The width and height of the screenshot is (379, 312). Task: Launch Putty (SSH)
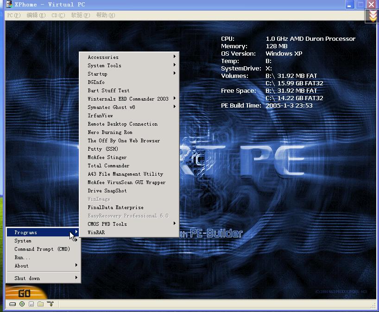tap(129, 149)
